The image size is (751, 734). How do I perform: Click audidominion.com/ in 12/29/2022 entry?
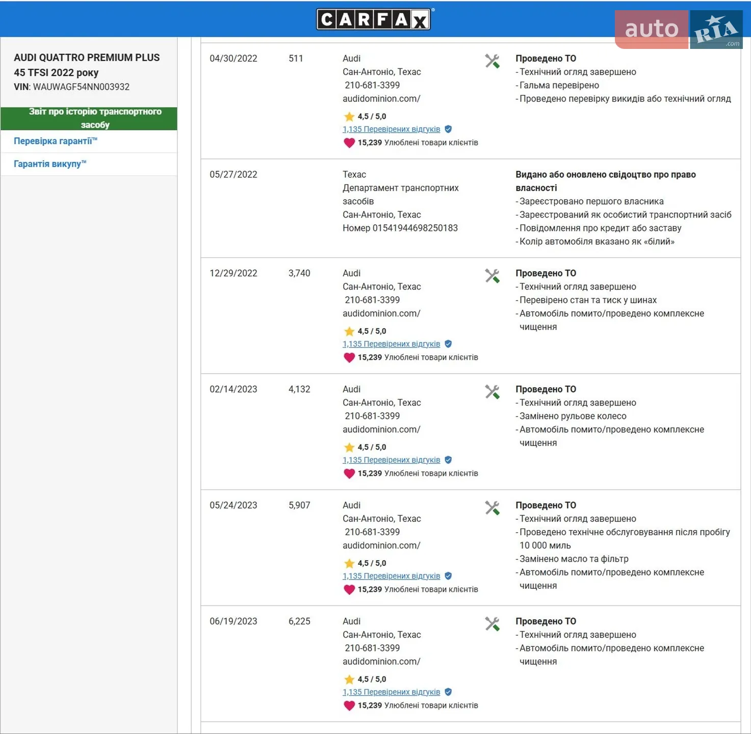point(381,313)
